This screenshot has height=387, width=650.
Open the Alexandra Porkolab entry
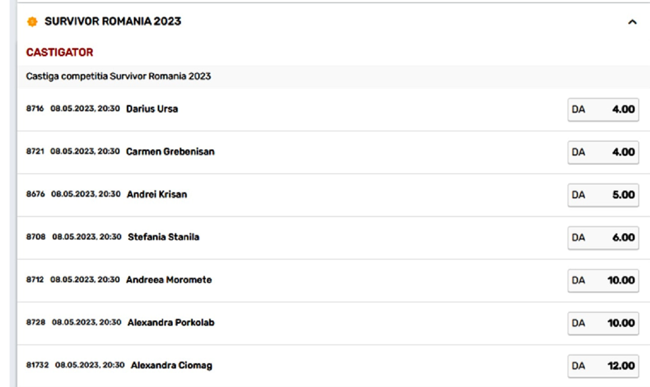click(x=171, y=323)
